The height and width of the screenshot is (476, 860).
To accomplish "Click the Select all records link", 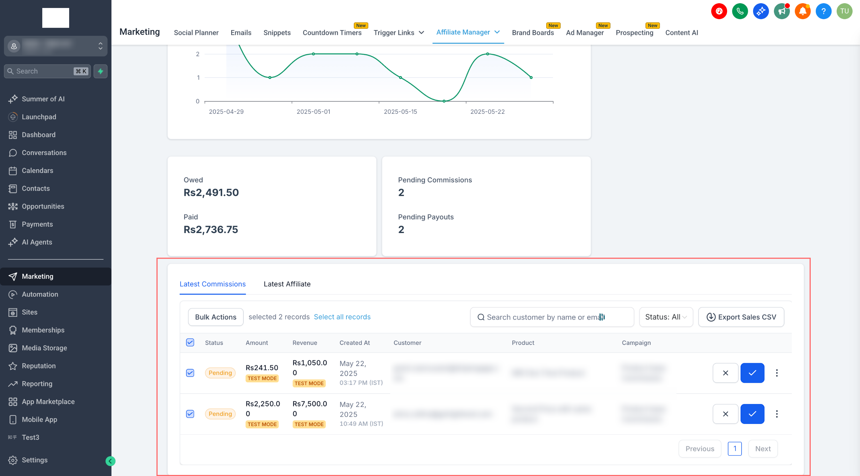I will coord(342,317).
